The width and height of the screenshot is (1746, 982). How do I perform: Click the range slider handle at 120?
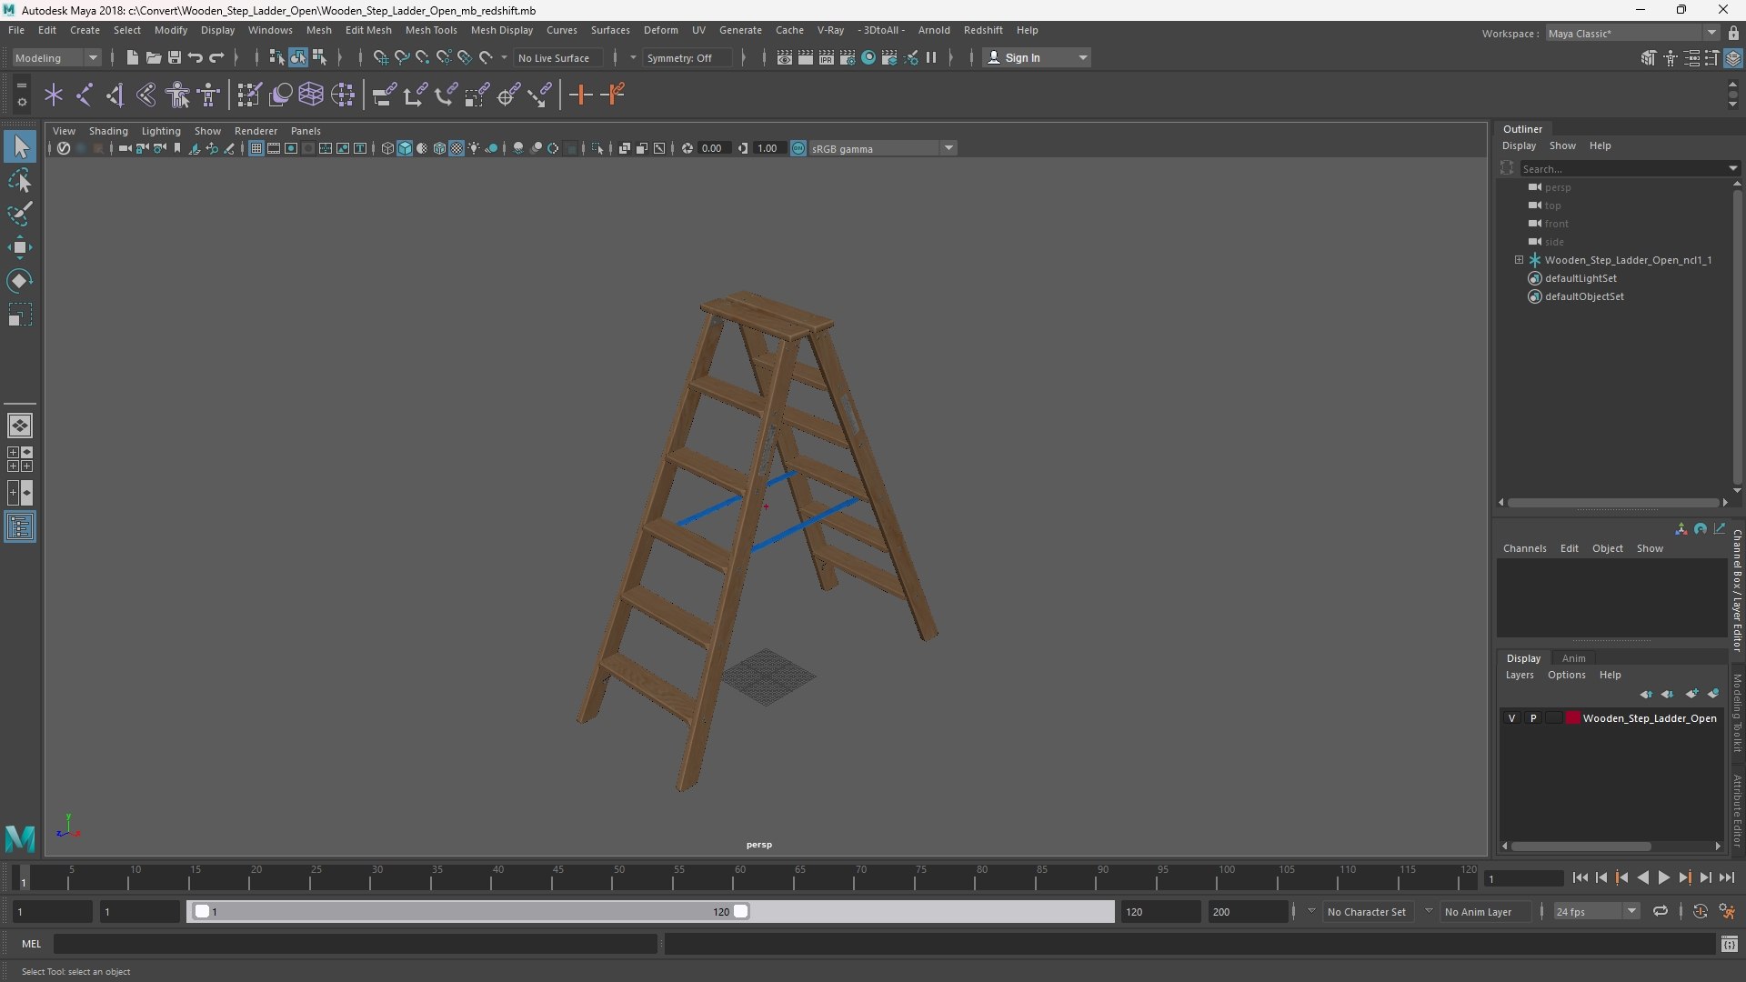[741, 911]
